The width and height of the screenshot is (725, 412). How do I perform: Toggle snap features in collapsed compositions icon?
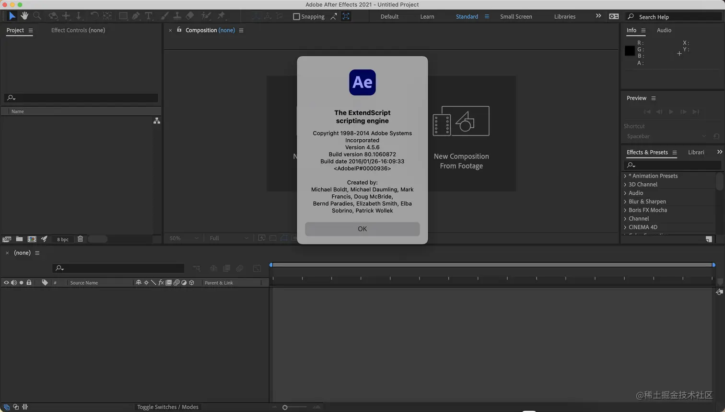pyautogui.click(x=346, y=16)
